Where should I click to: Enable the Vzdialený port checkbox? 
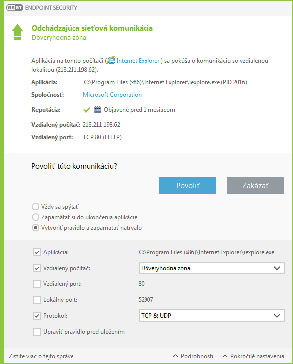click(37, 284)
